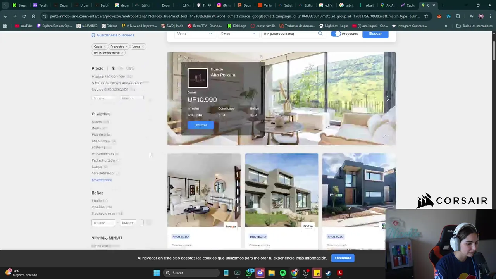The height and width of the screenshot is (279, 496).
Task: Filter by city Lo Barnechea
Action: point(103,154)
